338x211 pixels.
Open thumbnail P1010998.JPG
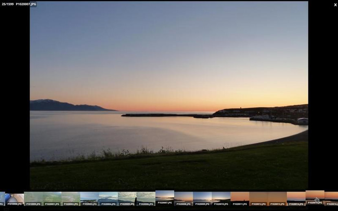pos(14,199)
